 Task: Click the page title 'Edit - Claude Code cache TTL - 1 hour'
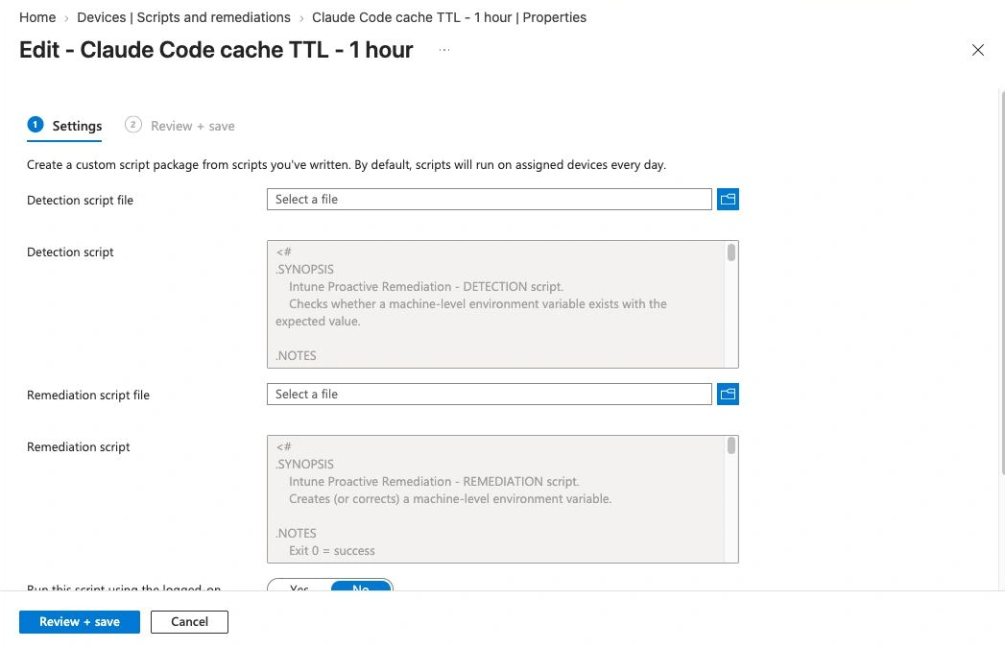click(x=216, y=50)
